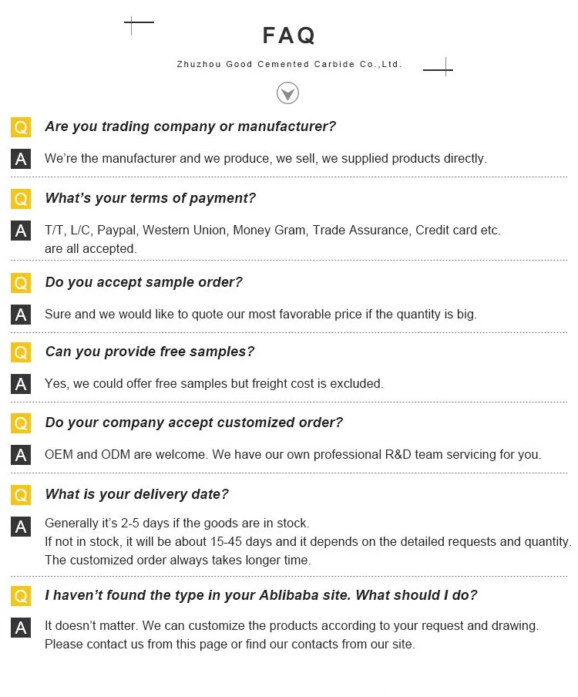Click the dark A icon beside 'It doesn't matter' answer
Screen dimensions: 578x697
[21, 628]
